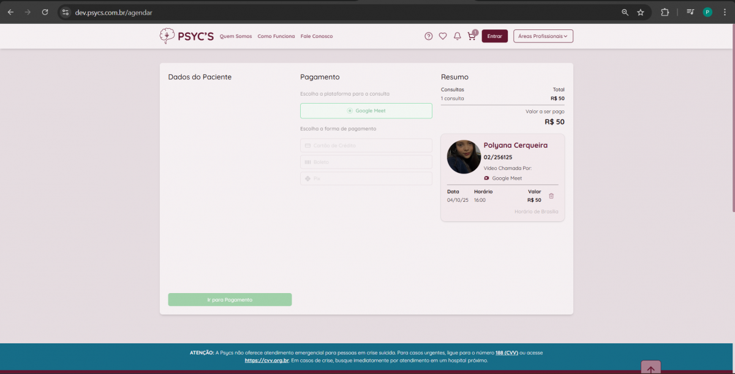This screenshot has width=735, height=374.
Task: Click the Entrar button
Action: pyautogui.click(x=494, y=36)
